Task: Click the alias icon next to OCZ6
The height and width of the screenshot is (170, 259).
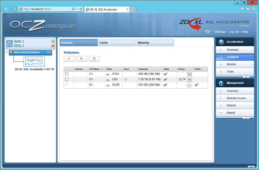Action: coord(108,85)
